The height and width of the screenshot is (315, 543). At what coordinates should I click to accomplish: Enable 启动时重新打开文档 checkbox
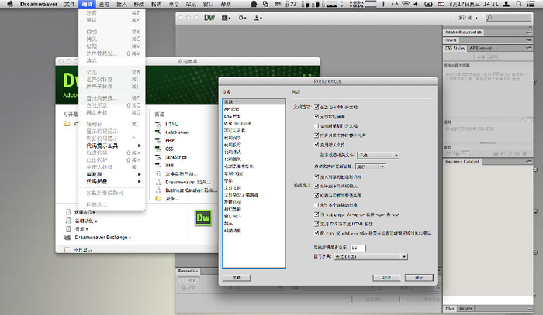coord(316,126)
